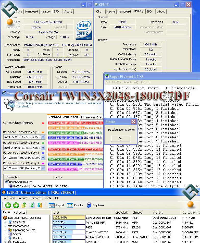200x243 pixels.
Task: Open the Help menu in EVEREST
Action: [x=57, y=198]
